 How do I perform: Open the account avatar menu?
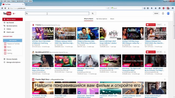168,13
